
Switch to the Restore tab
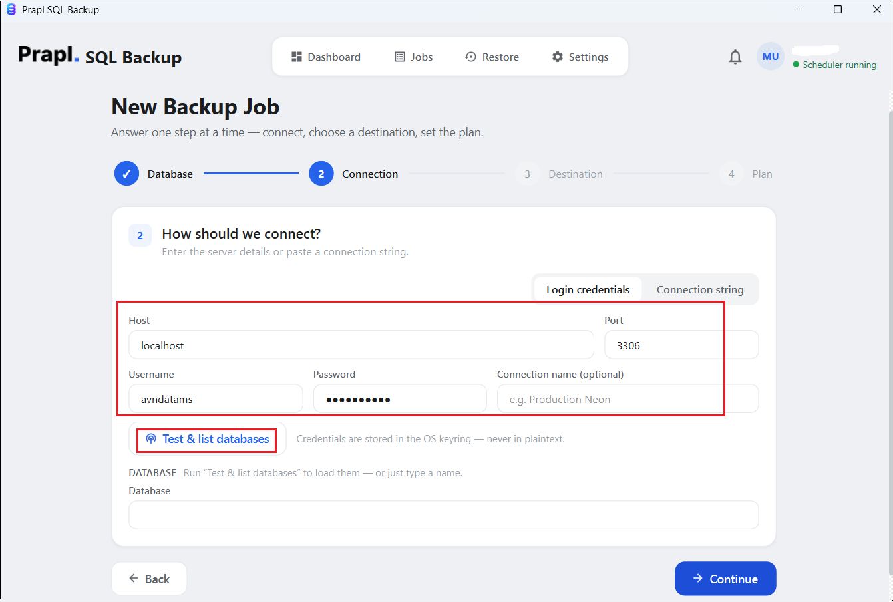coord(492,57)
